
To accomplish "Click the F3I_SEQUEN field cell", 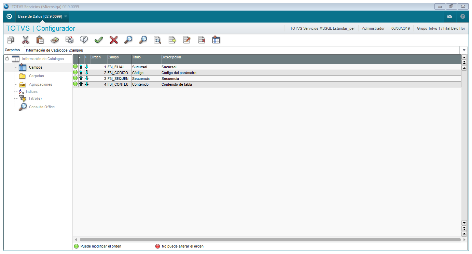I will coord(119,79).
